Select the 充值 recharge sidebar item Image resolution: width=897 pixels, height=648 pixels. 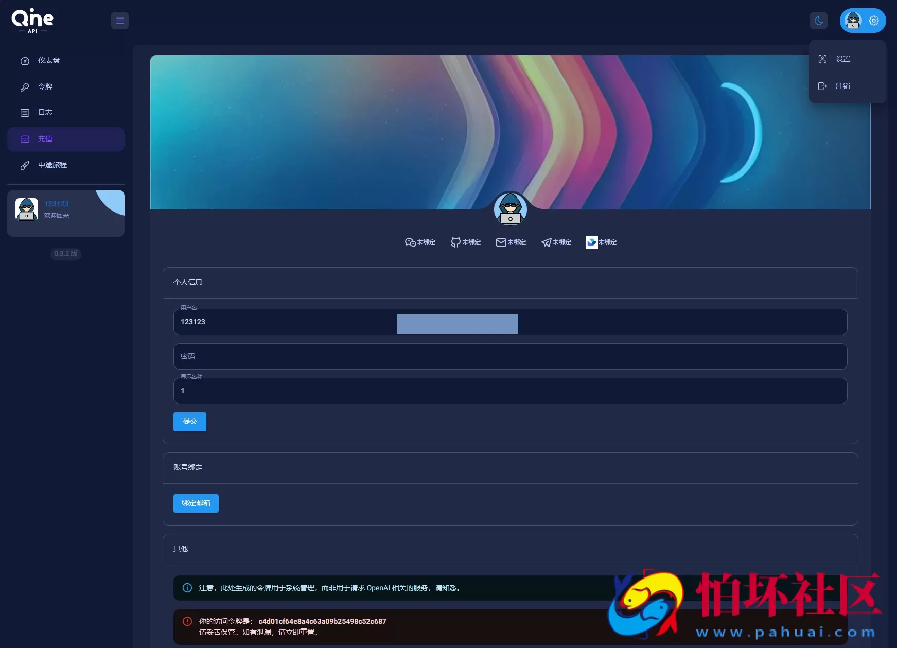(45, 139)
